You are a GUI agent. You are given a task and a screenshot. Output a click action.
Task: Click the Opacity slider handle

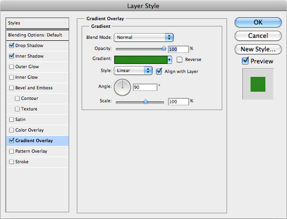(164, 49)
